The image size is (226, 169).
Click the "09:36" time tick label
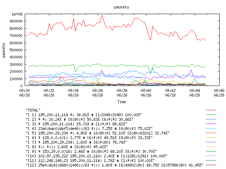(x=97, y=90)
